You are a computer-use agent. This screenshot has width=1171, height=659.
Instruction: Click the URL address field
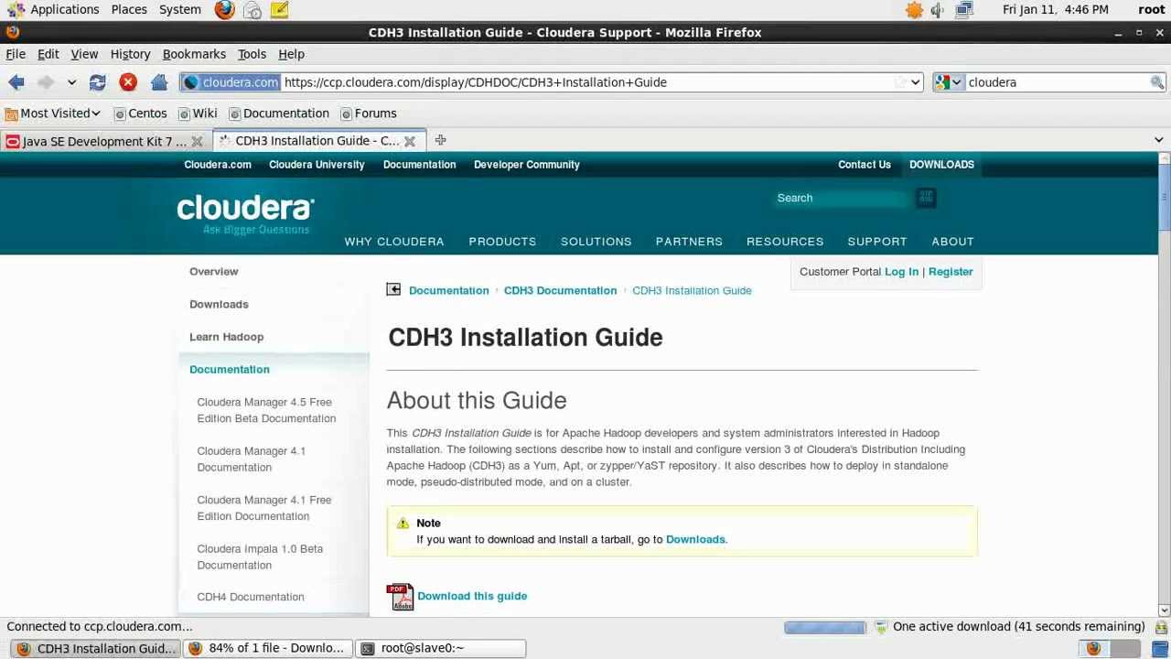click(x=585, y=82)
